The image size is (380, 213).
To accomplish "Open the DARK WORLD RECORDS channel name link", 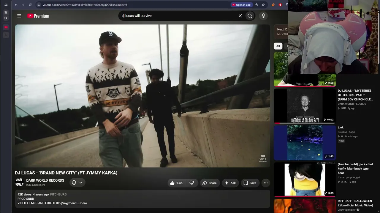I will (45, 180).
